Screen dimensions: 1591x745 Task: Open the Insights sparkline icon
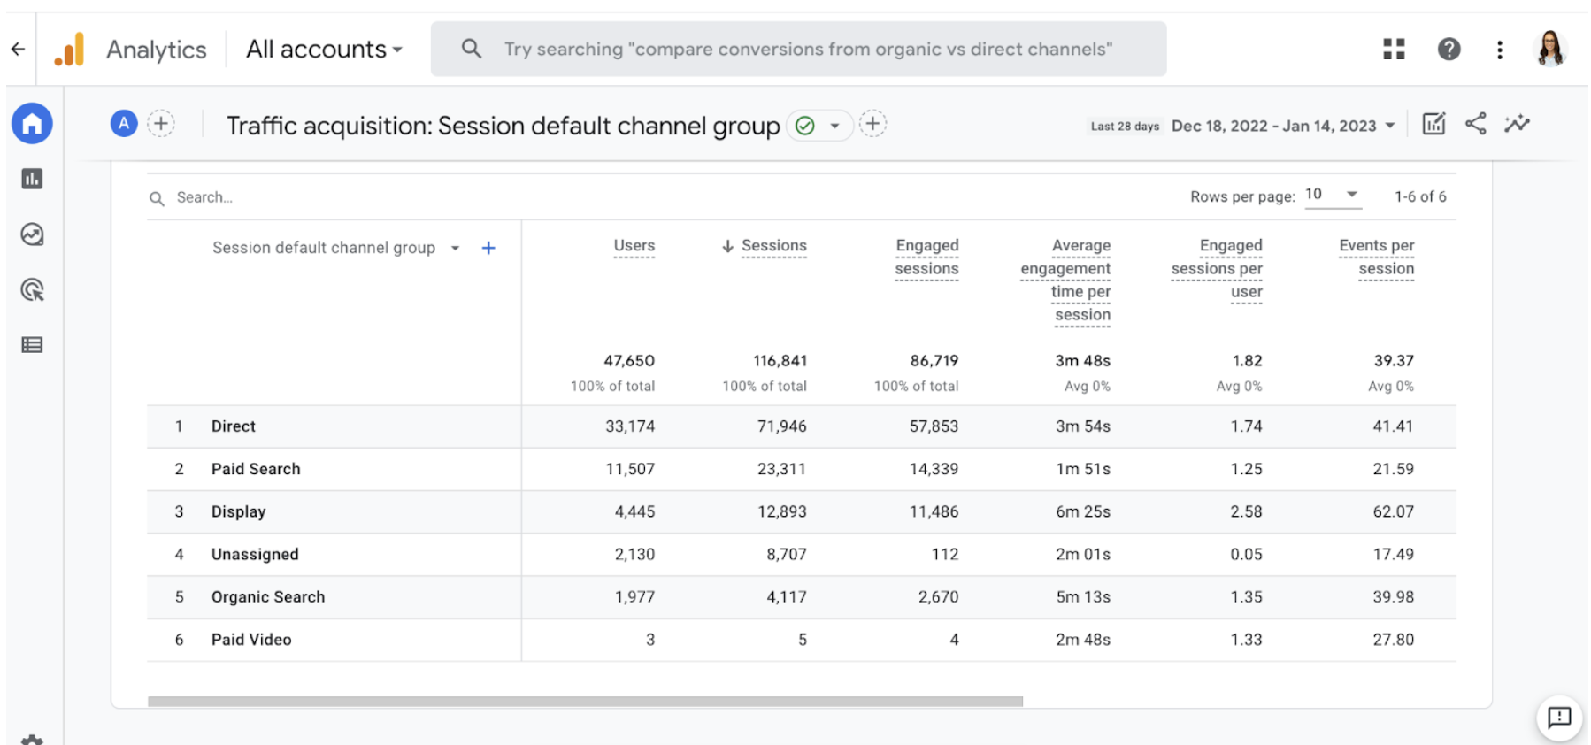[1517, 124]
